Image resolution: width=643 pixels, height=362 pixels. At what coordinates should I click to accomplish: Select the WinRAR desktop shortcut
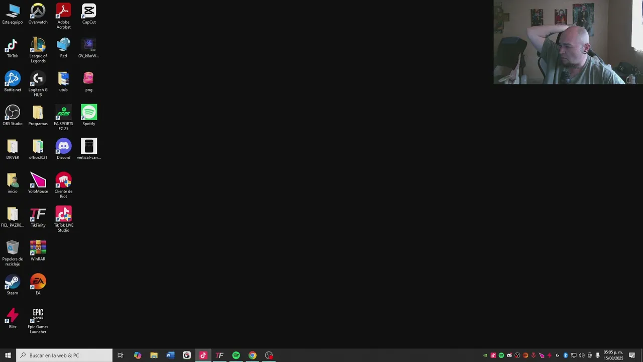pos(38,251)
